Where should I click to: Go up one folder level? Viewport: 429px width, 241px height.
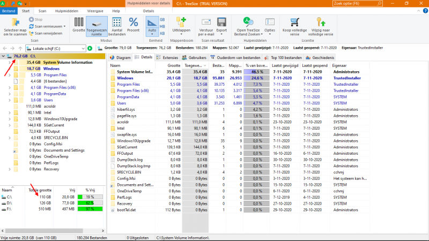click(20, 48)
